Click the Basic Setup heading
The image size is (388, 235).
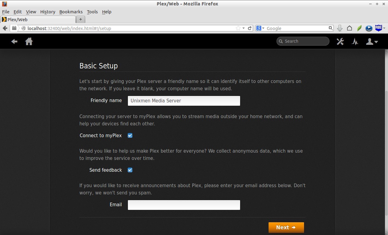pyautogui.click(x=99, y=66)
